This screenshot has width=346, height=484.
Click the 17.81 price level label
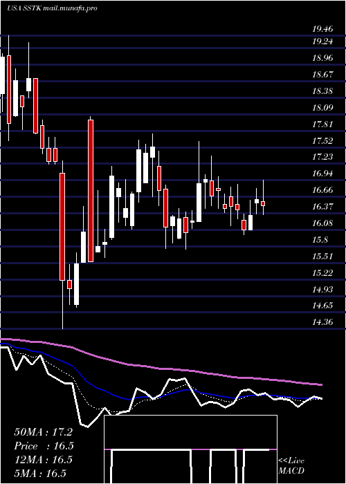(322, 124)
